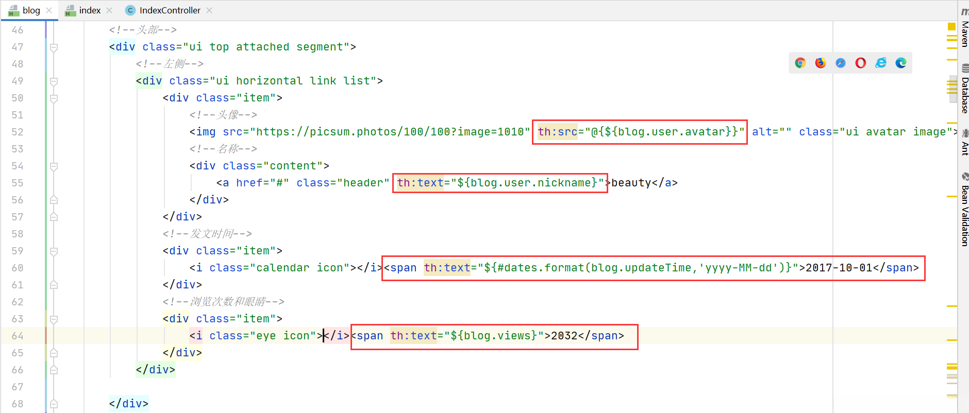
Task: Fold closing div marker at line 57
Action: 54,217
